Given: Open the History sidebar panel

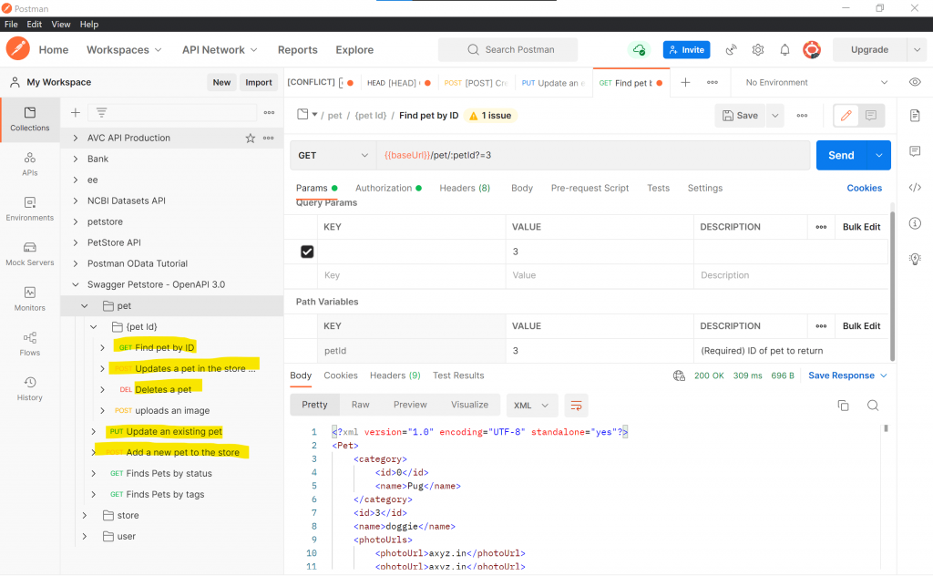Looking at the screenshot, I should [30, 388].
